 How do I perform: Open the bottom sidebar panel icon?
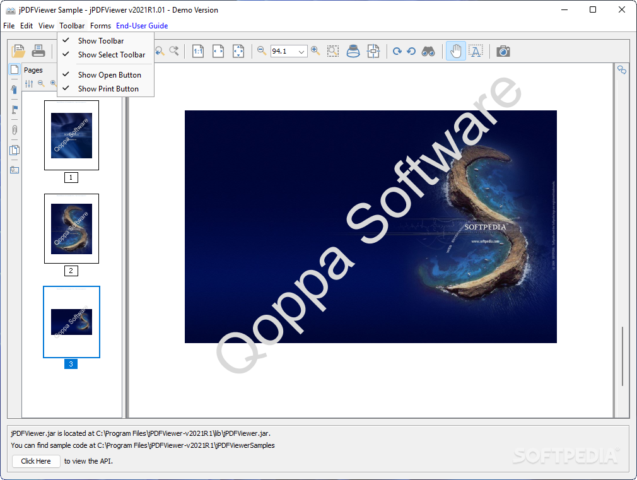click(x=15, y=170)
